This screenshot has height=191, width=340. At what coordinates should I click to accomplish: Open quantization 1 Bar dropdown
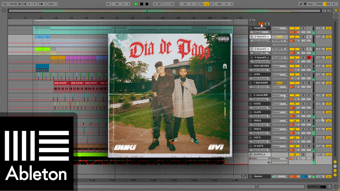[x=52, y=4]
